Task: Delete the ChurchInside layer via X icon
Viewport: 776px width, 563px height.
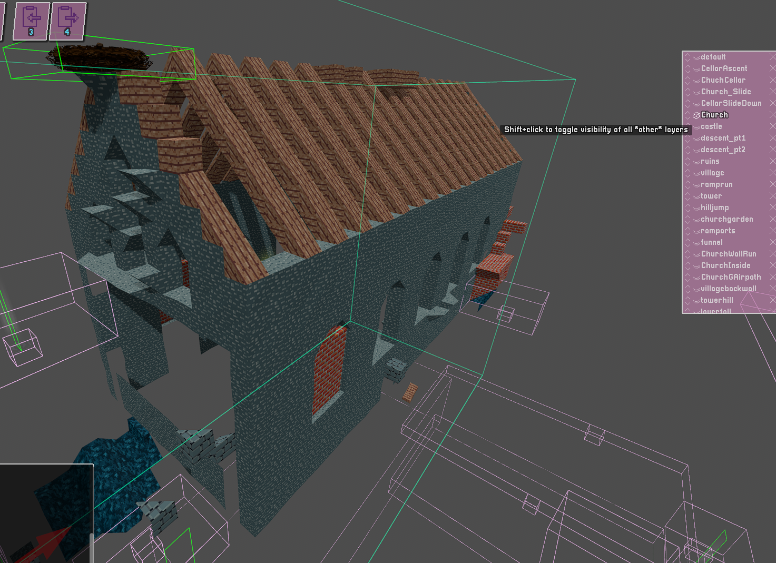Action: tap(772, 265)
